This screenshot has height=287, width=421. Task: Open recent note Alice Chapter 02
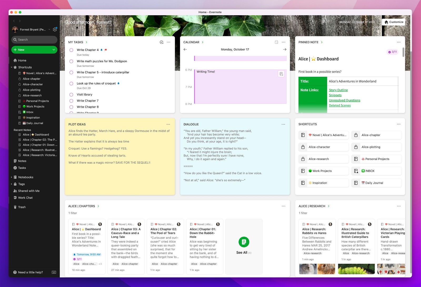[x=40, y=140]
